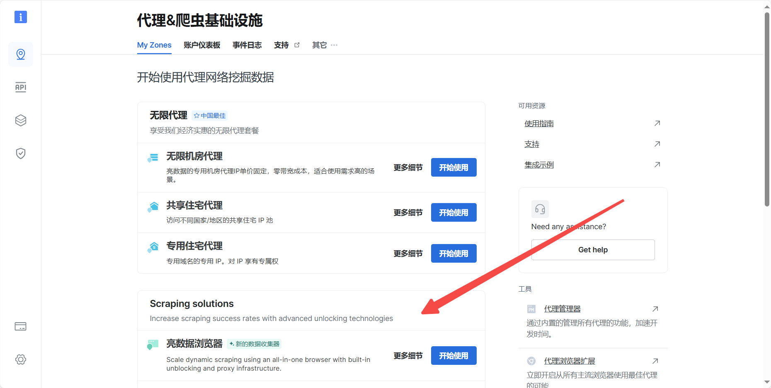Viewport: 771px width, 388px height.
Task: Click the blue info icon in sidebar
Action: (21, 17)
